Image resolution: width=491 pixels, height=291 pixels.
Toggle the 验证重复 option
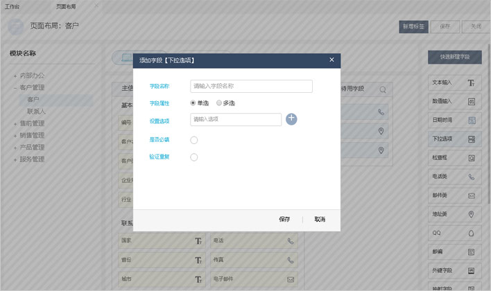click(x=194, y=157)
